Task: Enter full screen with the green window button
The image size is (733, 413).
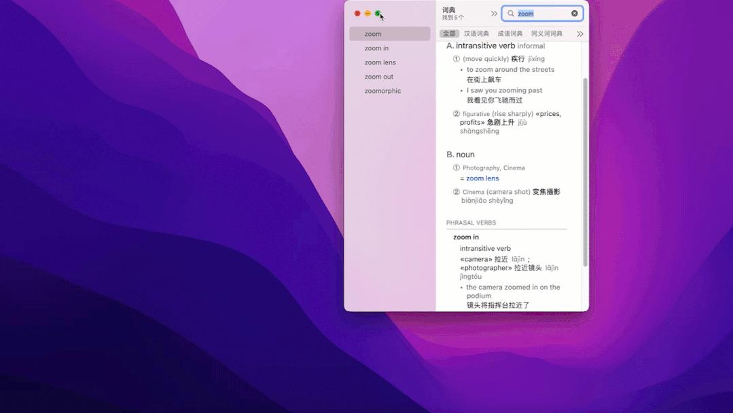Action: [376, 13]
